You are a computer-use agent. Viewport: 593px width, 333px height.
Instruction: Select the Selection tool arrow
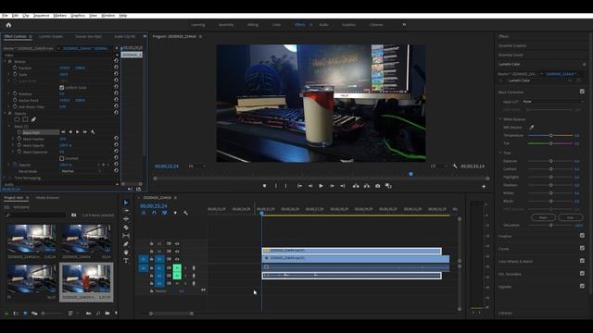point(126,203)
